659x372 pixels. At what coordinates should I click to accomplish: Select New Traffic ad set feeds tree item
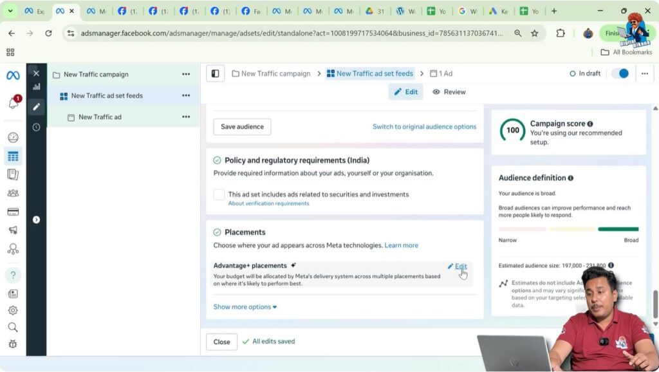[107, 96]
